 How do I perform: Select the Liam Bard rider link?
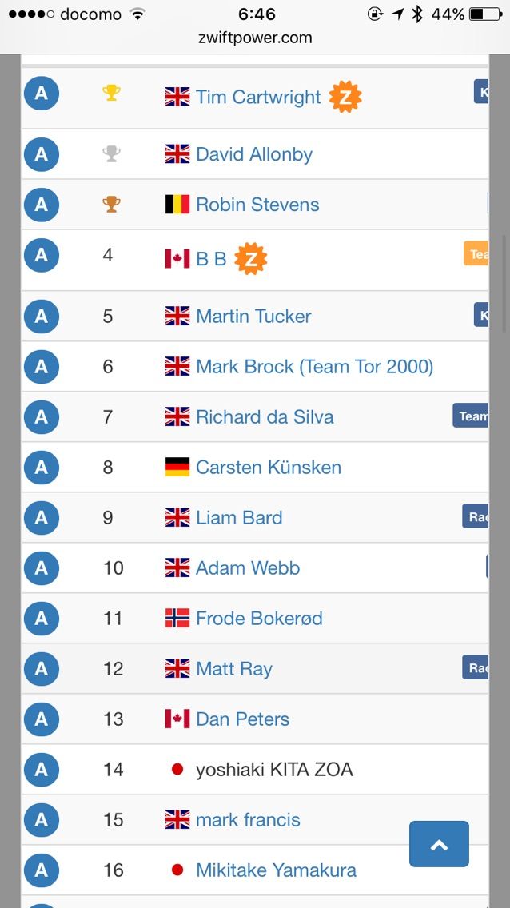[239, 517]
